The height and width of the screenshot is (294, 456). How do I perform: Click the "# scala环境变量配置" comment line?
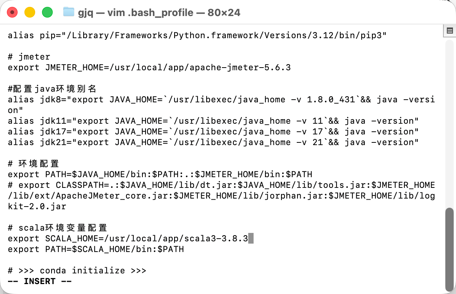click(57, 228)
